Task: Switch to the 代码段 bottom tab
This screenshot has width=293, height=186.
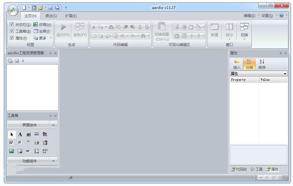Action: click(239, 169)
